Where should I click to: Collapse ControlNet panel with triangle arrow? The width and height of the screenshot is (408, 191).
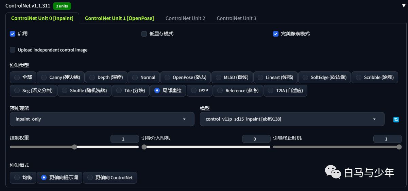click(x=404, y=6)
